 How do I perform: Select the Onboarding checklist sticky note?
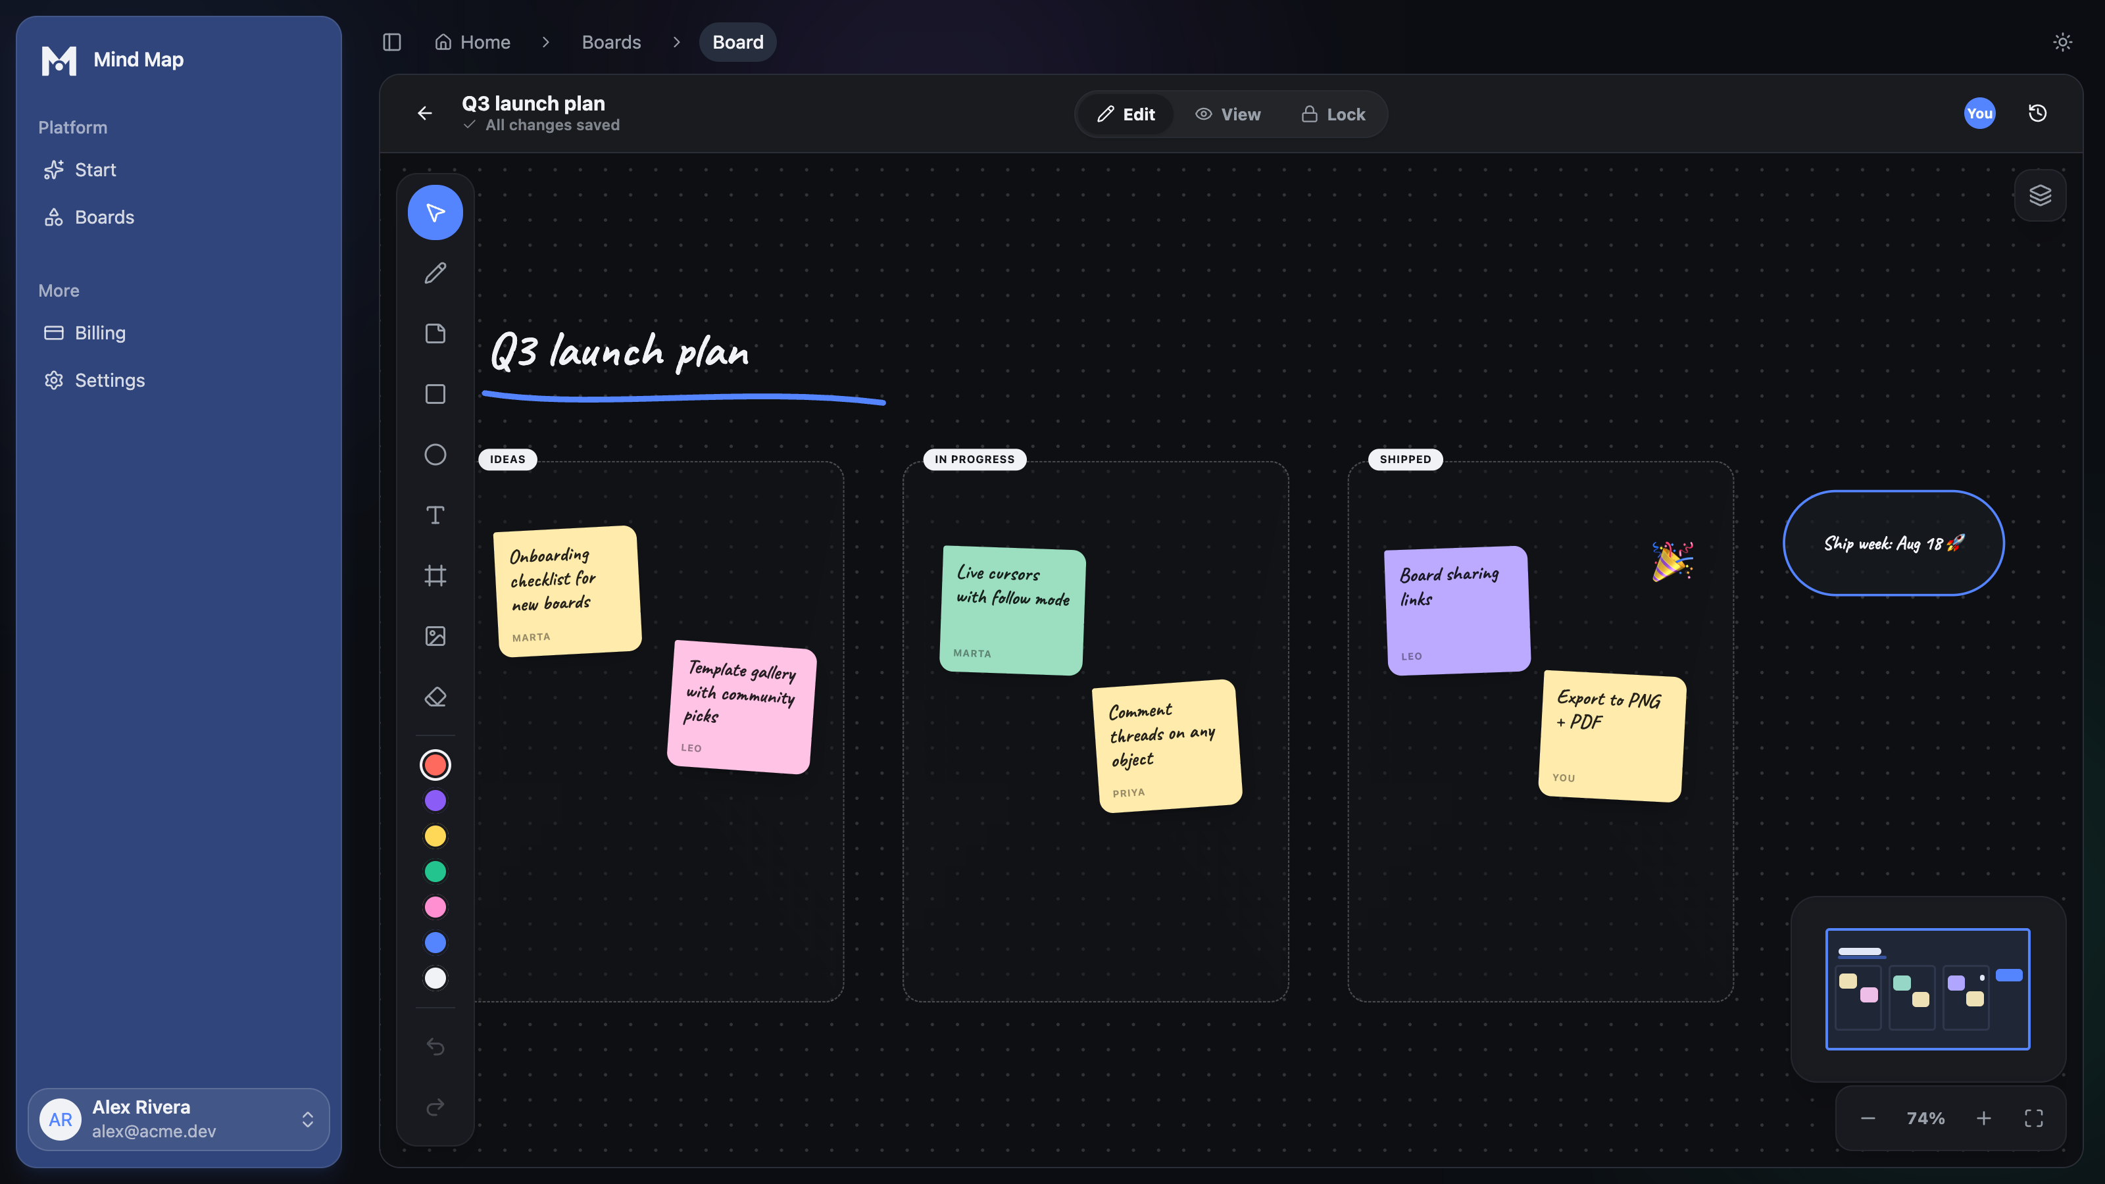click(569, 591)
